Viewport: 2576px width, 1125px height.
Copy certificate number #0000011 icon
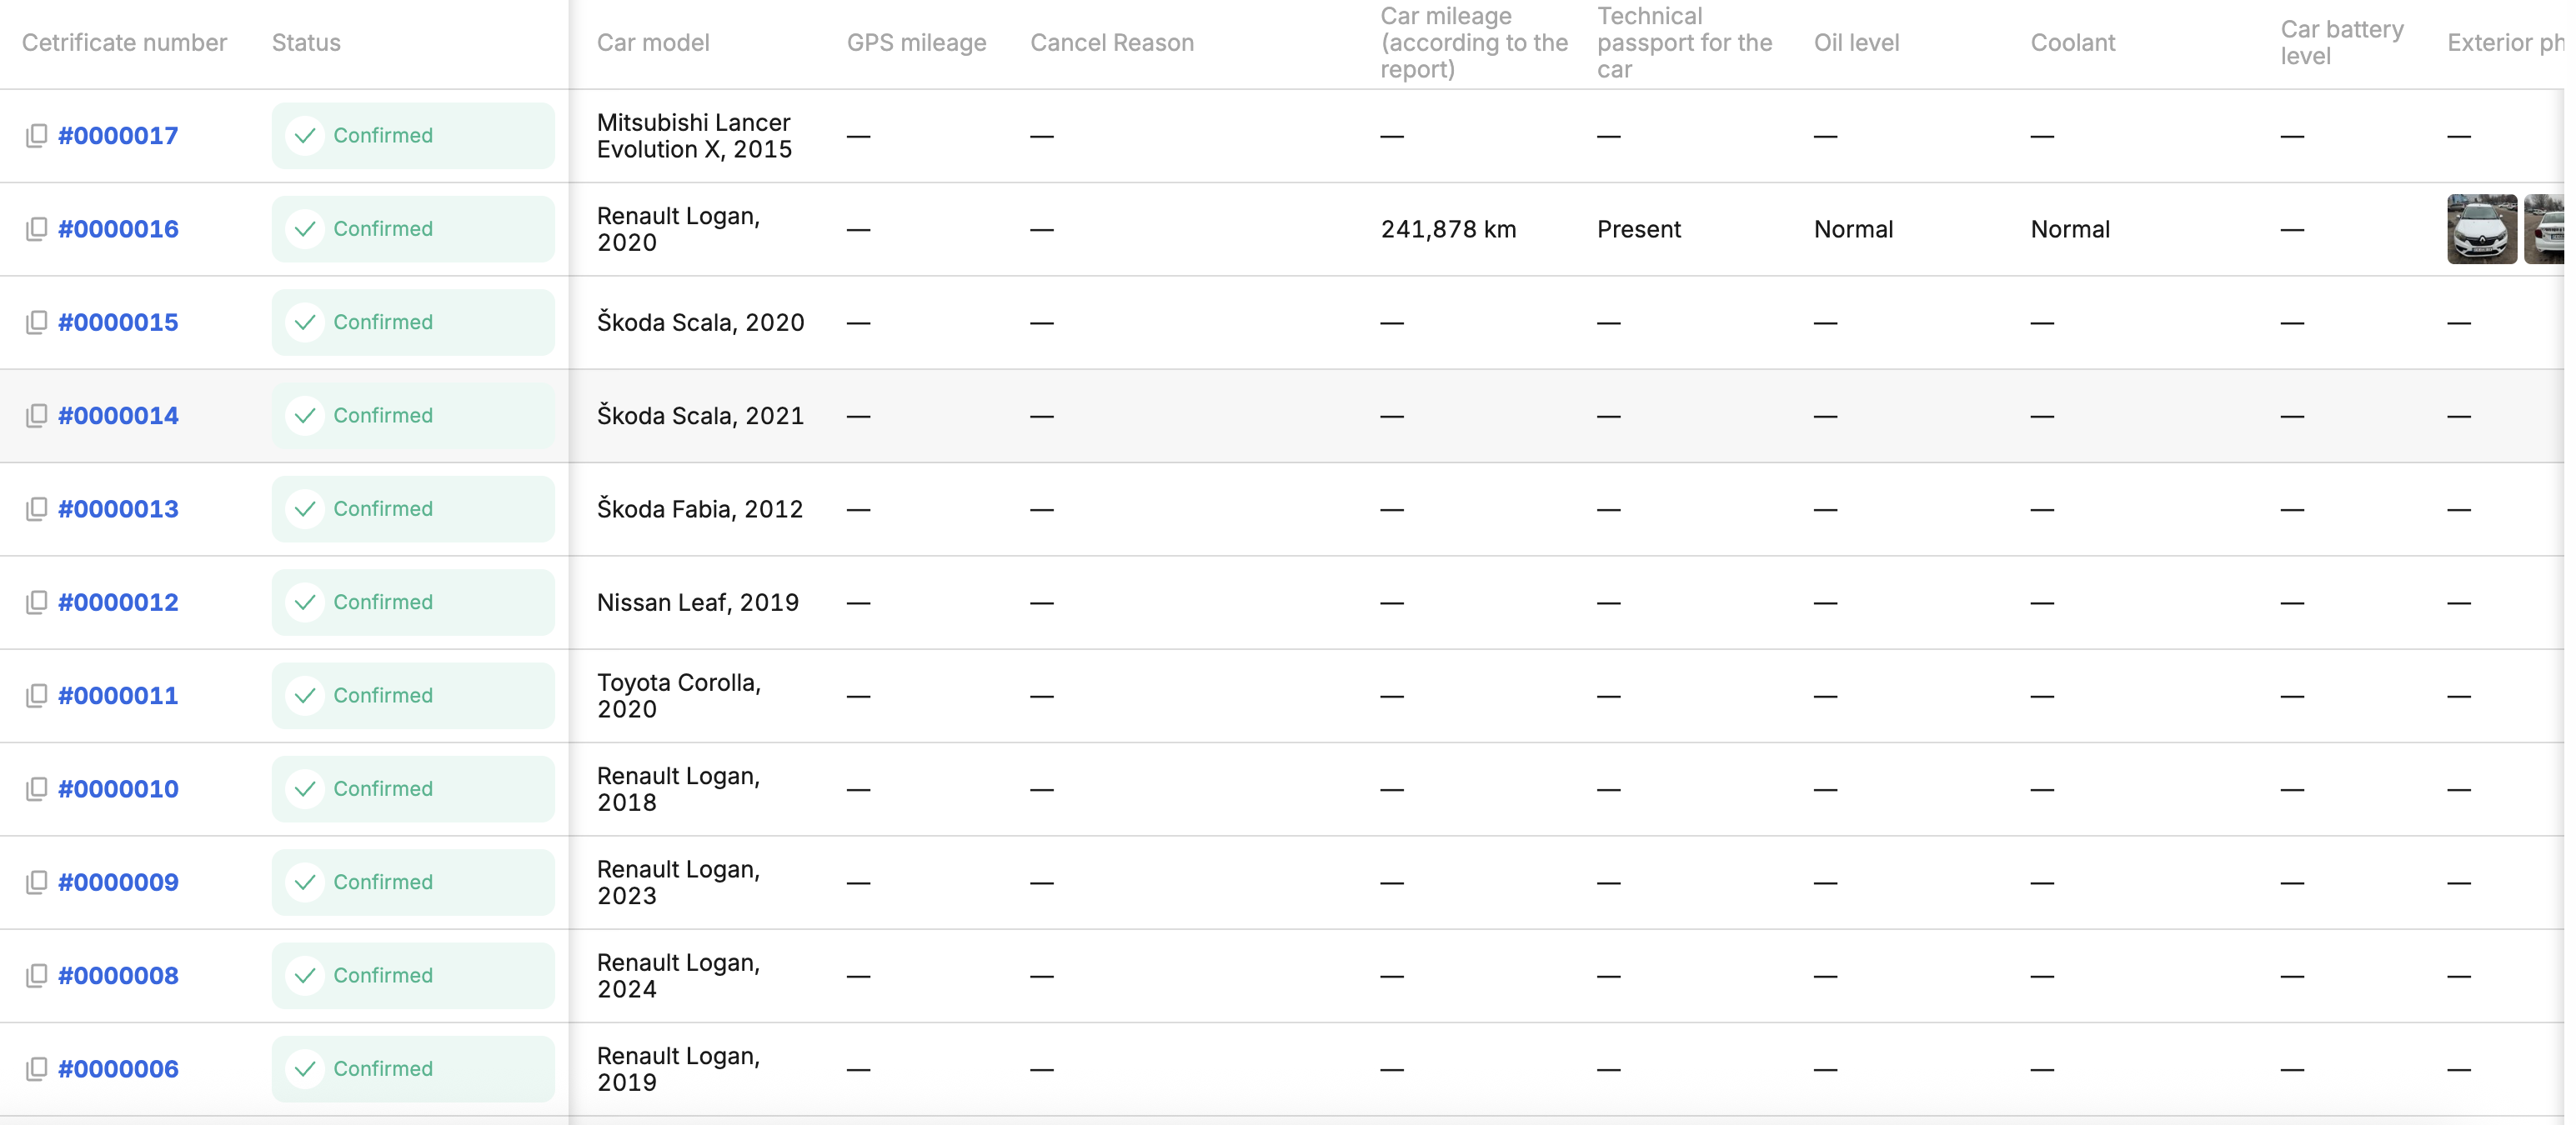tap(36, 696)
